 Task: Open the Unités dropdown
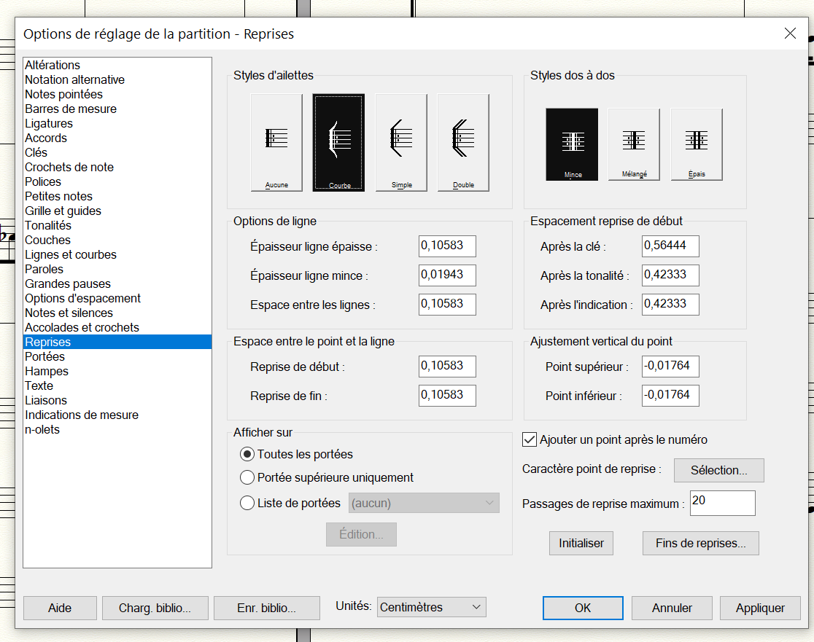click(432, 607)
